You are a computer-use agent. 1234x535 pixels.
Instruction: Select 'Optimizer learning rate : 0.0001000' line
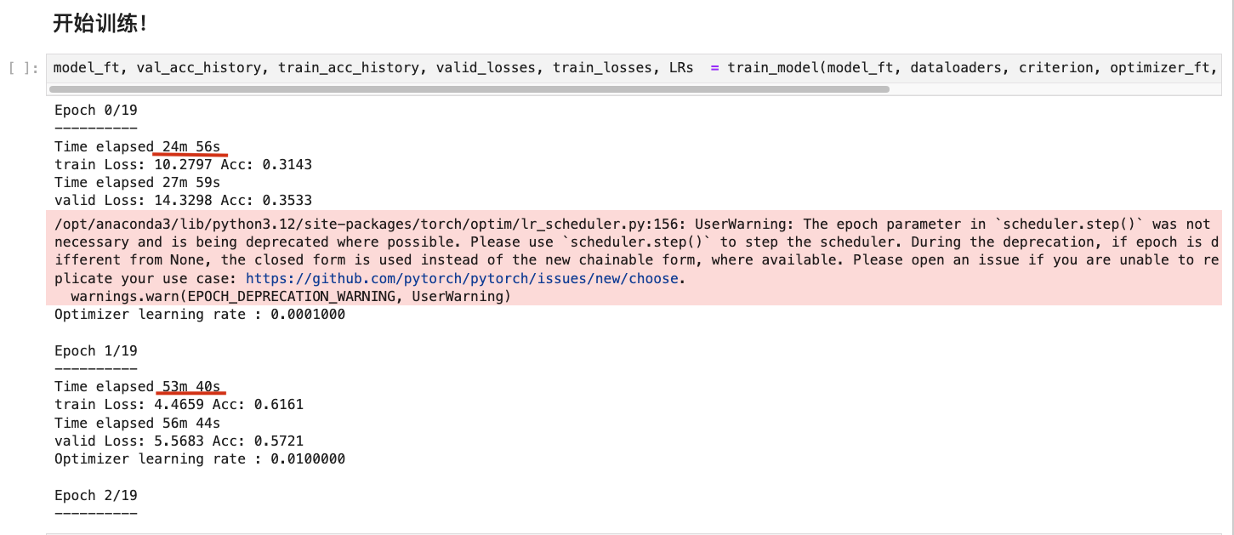point(200,315)
